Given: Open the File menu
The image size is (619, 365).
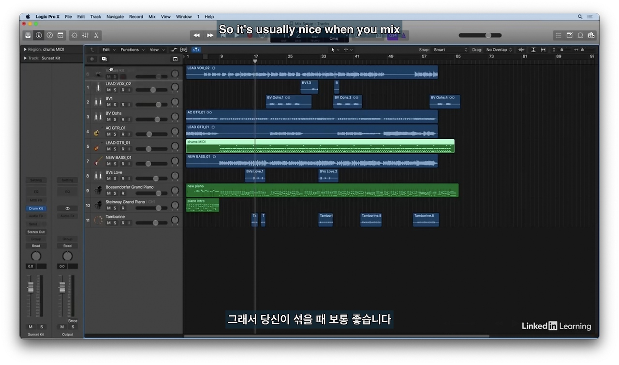Looking at the screenshot, I should (x=68, y=16).
